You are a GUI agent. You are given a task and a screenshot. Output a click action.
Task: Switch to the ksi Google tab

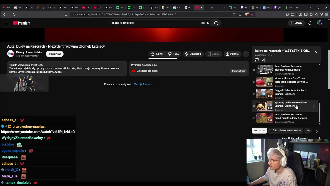[x=18, y=7]
